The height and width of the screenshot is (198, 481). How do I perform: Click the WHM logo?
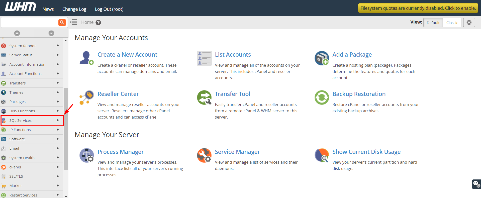21,7
